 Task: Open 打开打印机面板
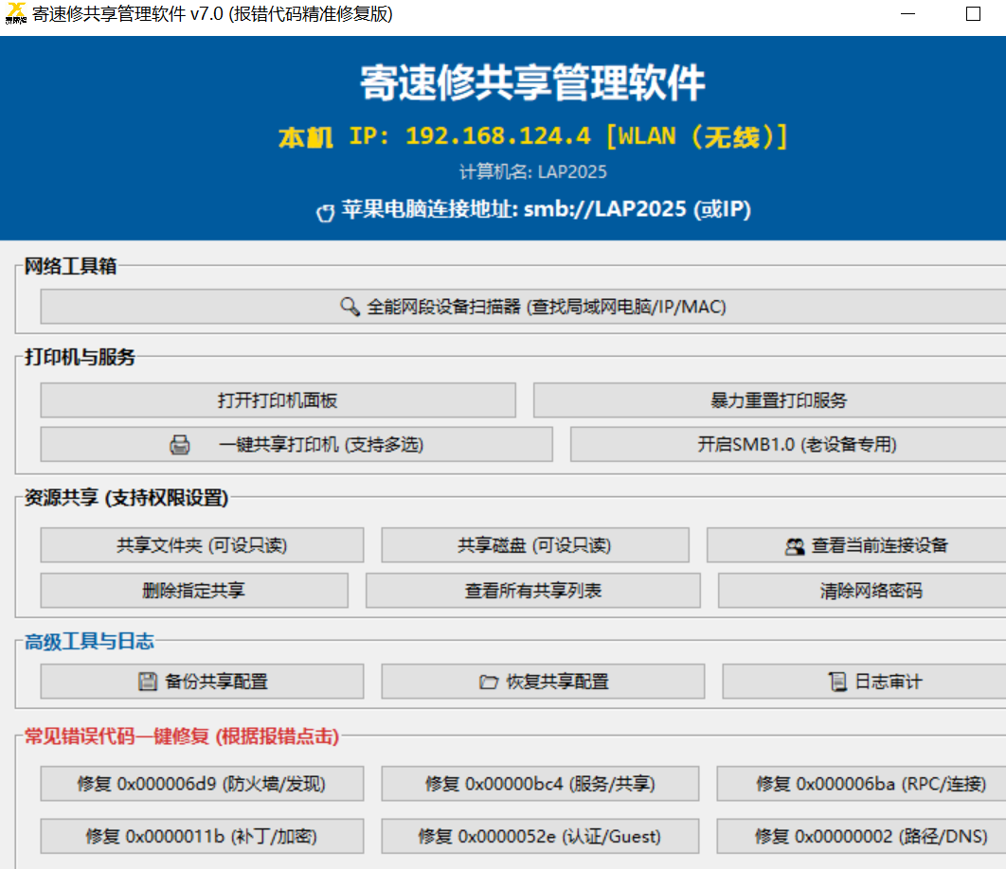[x=278, y=399]
